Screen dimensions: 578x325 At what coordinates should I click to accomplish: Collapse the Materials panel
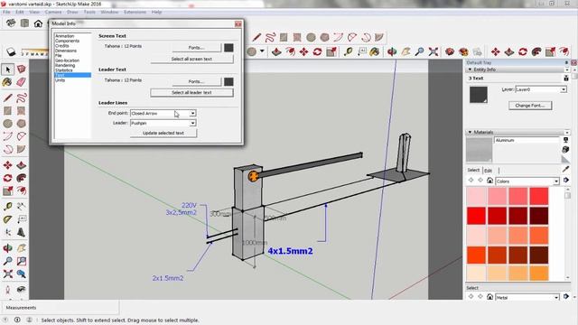click(470, 132)
